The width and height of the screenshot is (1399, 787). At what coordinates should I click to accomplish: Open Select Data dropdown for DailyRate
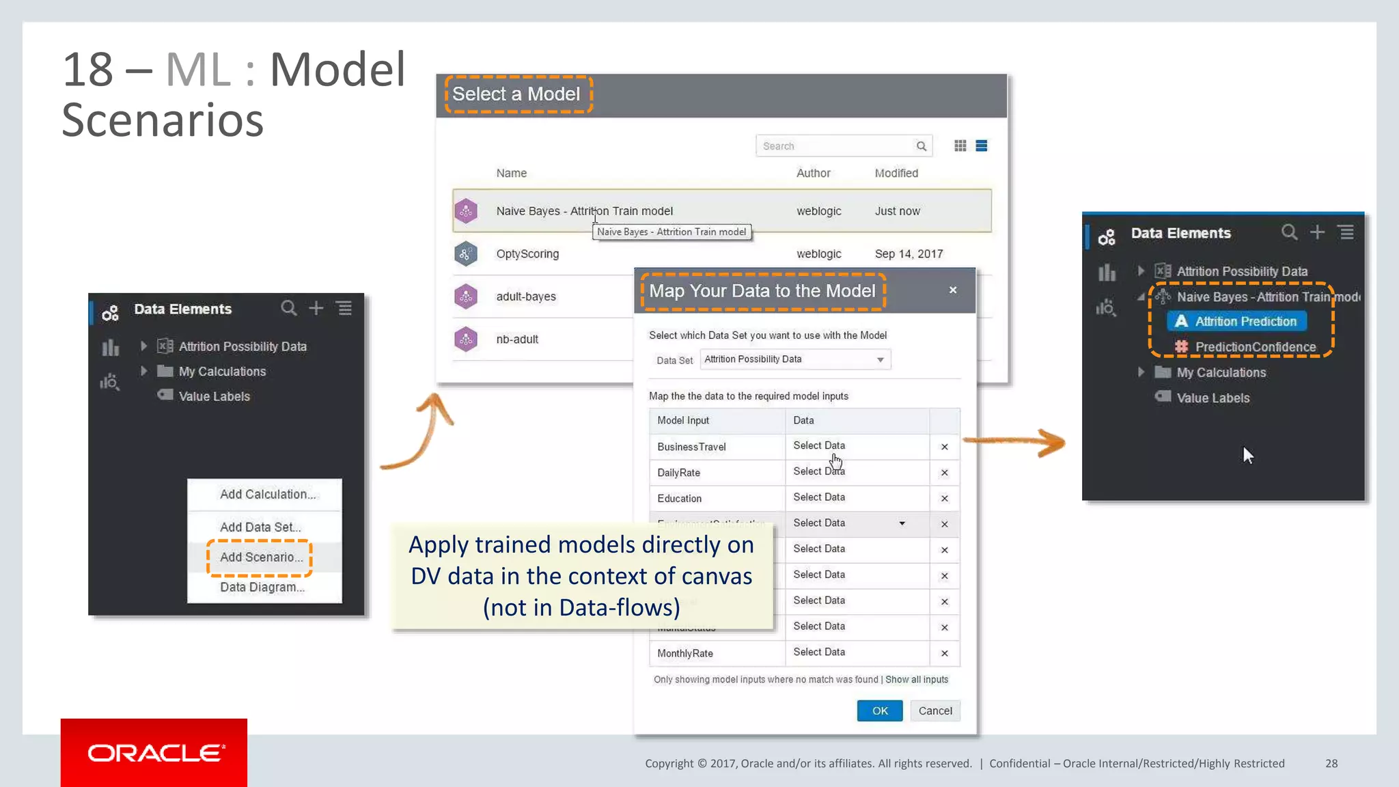[857, 472]
